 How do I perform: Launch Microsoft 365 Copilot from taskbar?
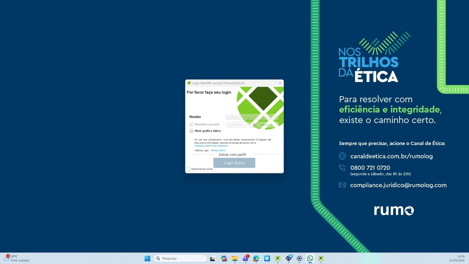click(x=224, y=258)
